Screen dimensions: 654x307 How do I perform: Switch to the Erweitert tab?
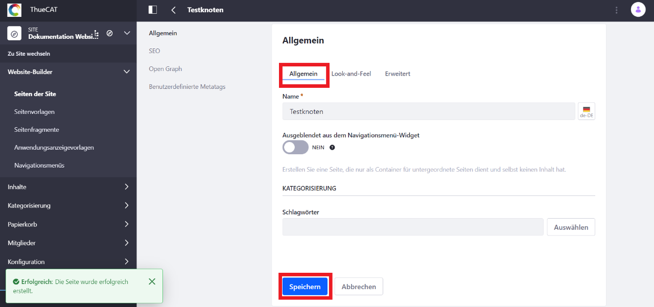tap(398, 74)
